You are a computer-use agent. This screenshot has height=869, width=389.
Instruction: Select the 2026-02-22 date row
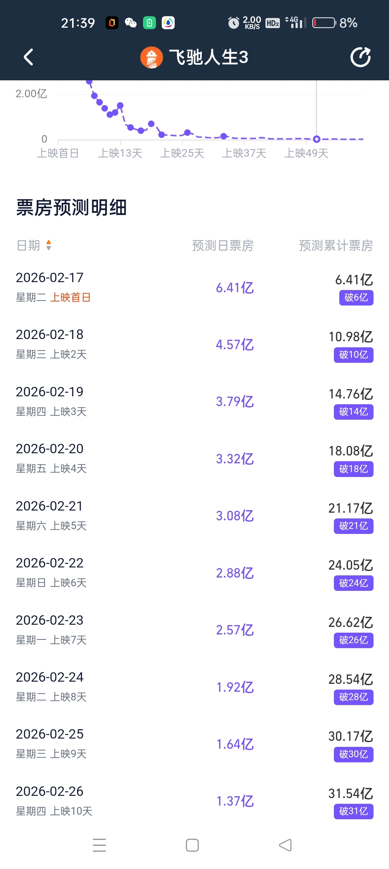[x=194, y=573]
